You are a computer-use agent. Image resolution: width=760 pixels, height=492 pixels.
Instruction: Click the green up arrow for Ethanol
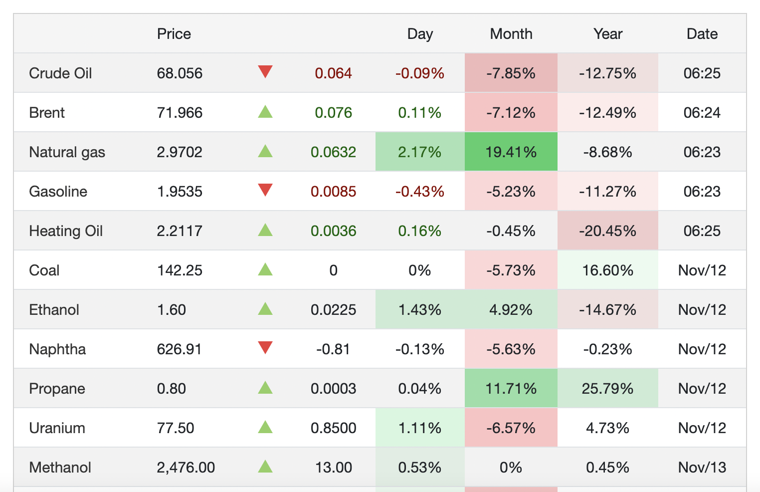(265, 308)
